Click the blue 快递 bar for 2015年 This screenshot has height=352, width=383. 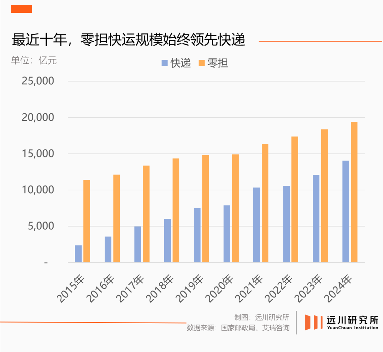[x=78, y=254]
